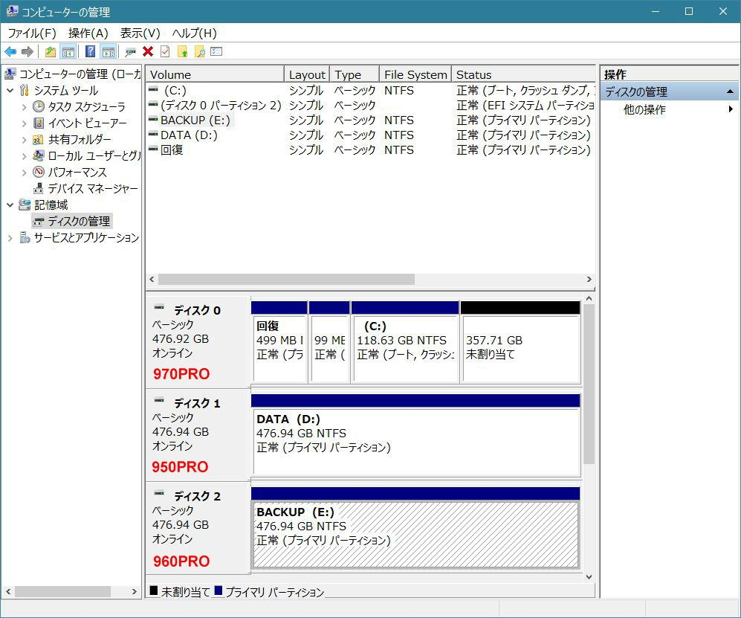Collapse the ディスクの管理 actions section arrow

730,91
